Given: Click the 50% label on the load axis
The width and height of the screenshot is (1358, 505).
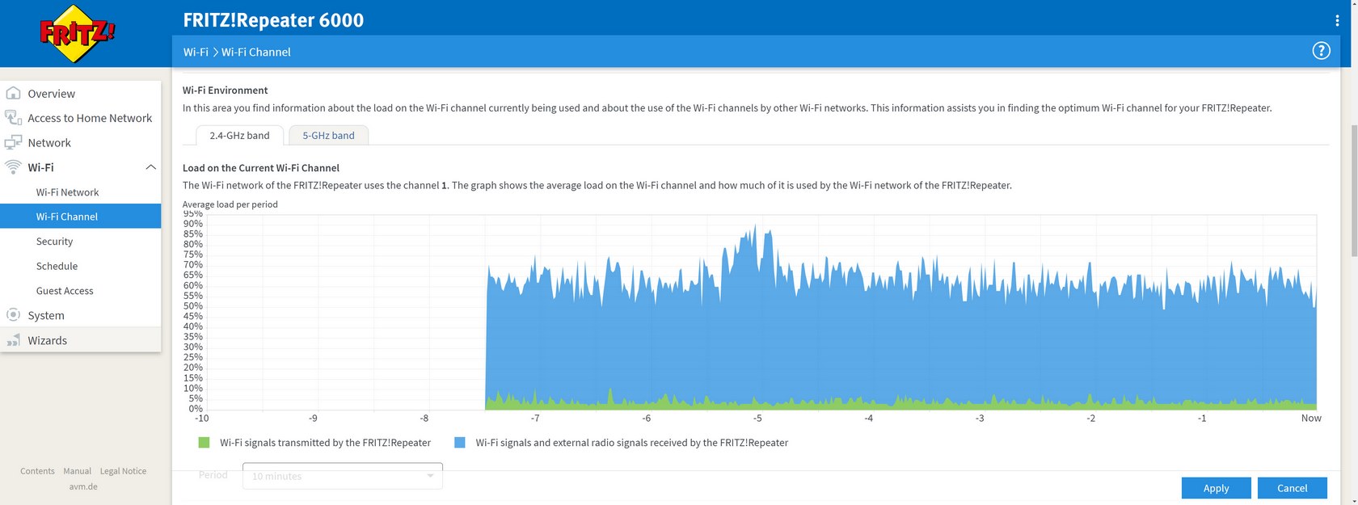Looking at the screenshot, I should (x=193, y=306).
